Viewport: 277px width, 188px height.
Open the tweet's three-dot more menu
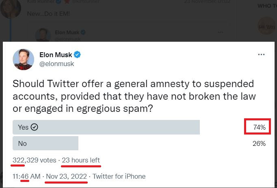(x=261, y=54)
